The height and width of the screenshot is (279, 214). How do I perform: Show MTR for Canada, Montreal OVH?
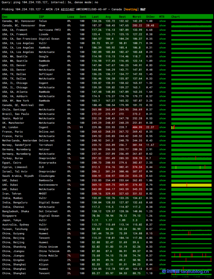(x=162, y=105)
